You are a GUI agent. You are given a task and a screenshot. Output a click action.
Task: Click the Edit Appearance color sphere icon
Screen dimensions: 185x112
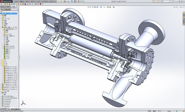[108, 7]
